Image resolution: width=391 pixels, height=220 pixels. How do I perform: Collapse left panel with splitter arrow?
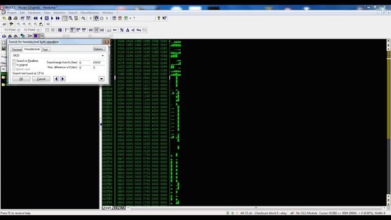pyautogui.click(x=101, y=124)
